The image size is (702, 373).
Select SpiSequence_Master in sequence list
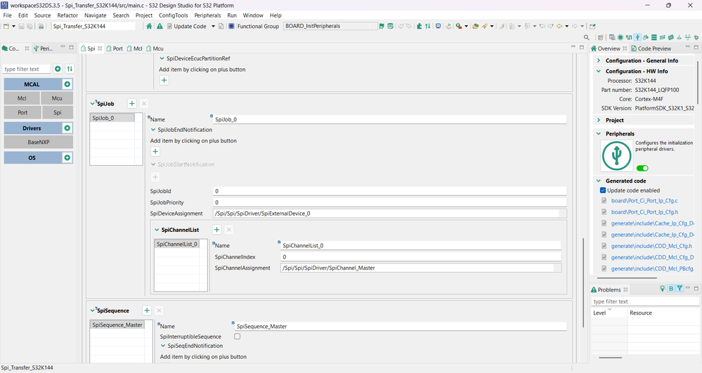click(117, 325)
